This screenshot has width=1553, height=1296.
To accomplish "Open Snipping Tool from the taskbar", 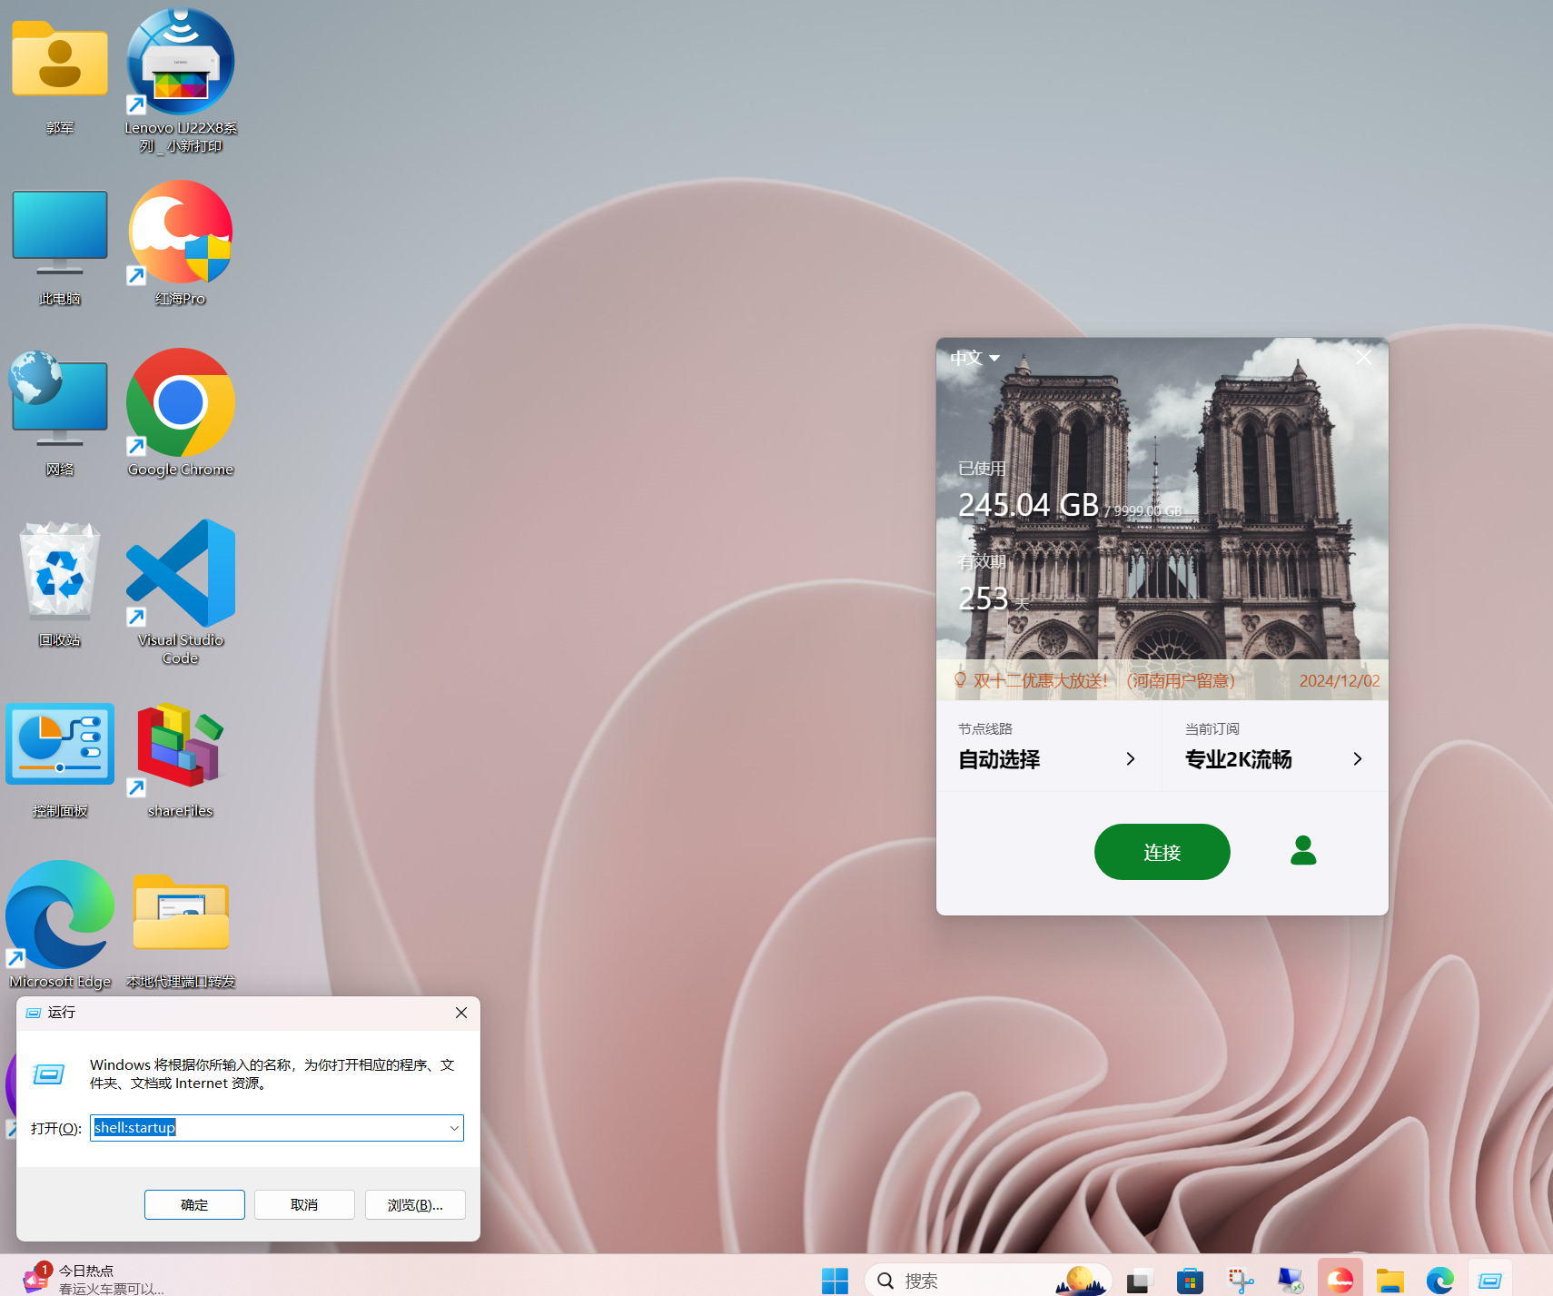I will (1241, 1281).
